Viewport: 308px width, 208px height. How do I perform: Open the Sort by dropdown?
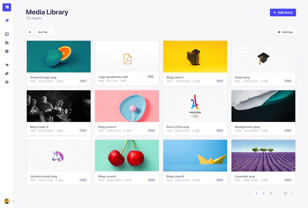coord(44,32)
